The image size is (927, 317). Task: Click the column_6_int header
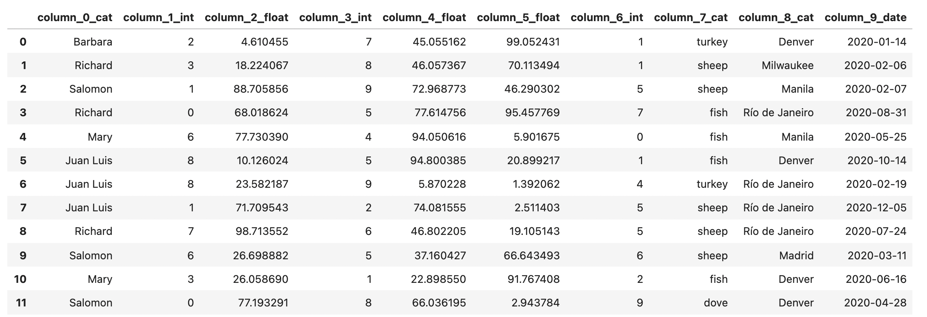point(606,17)
